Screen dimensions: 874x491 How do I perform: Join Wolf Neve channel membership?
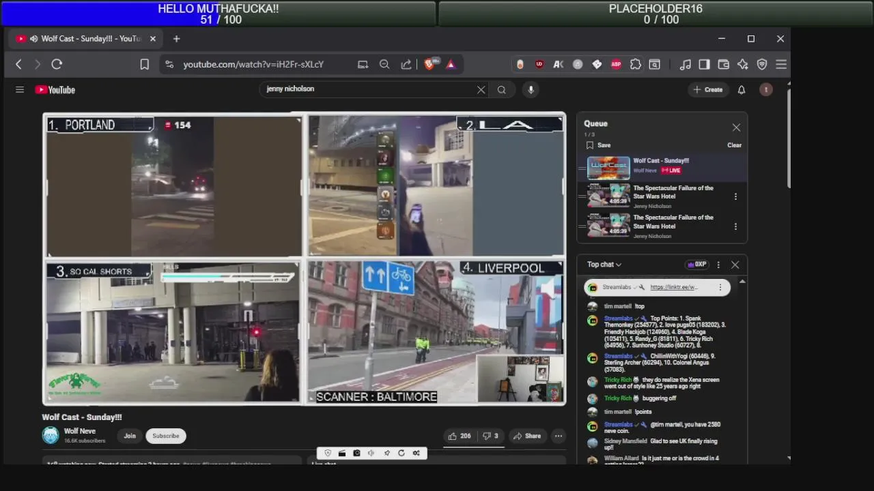130,436
